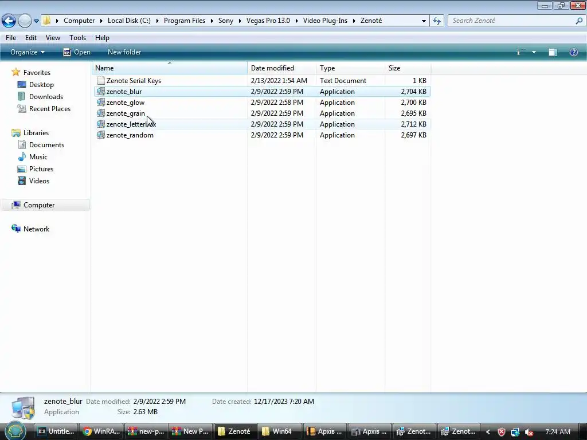Select the zenote_glow file name

pyautogui.click(x=126, y=103)
